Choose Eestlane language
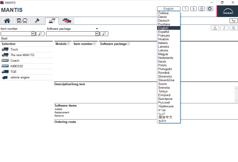 169,24
